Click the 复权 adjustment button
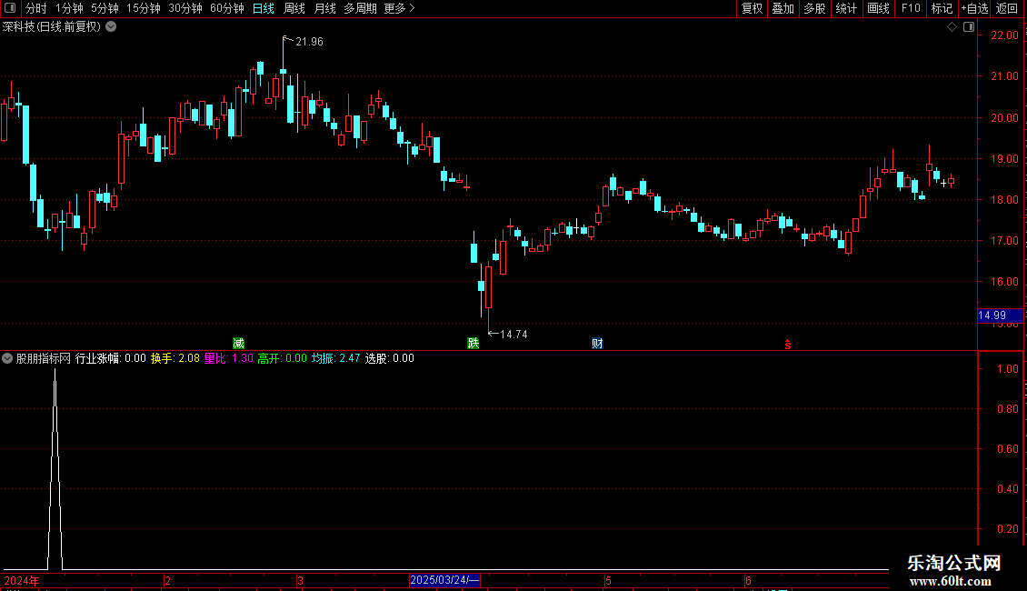 coord(752,8)
